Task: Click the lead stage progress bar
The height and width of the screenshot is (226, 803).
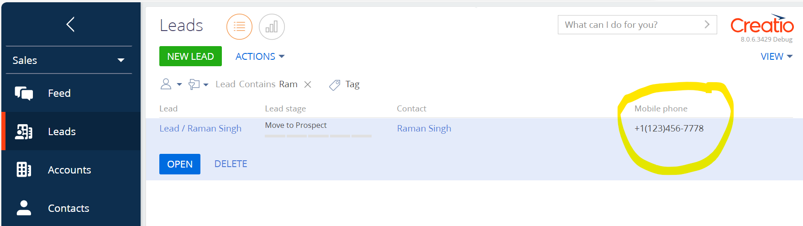Action: coord(318,136)
